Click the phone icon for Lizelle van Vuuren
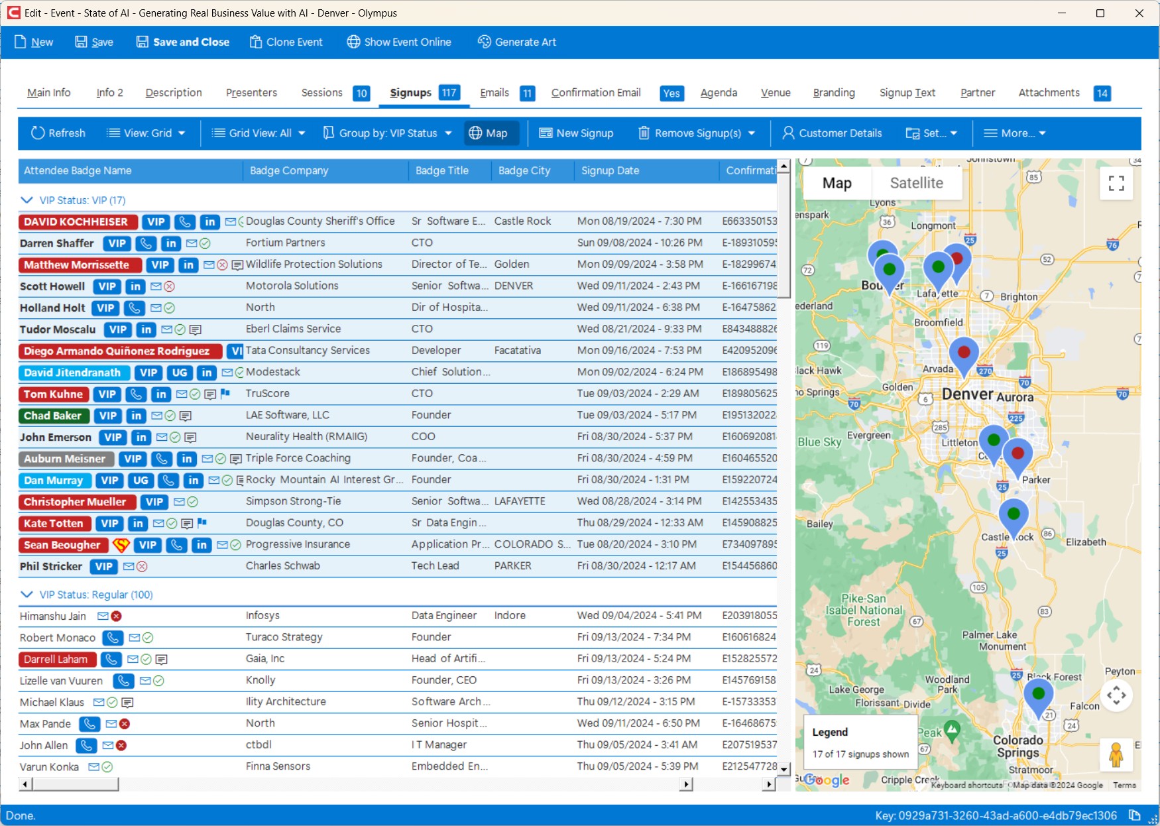 (x=123, y=681)
